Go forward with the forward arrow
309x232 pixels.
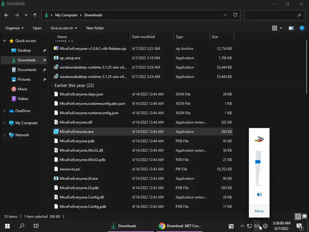17,15
